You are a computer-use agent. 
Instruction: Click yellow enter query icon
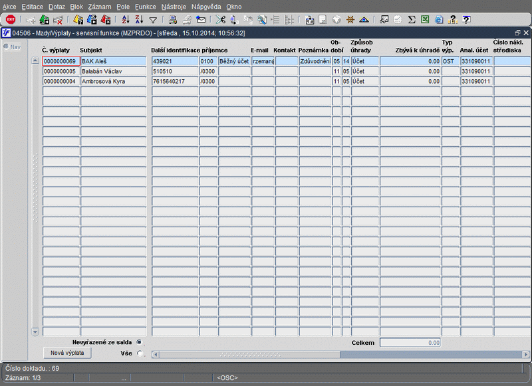[78, 20]
